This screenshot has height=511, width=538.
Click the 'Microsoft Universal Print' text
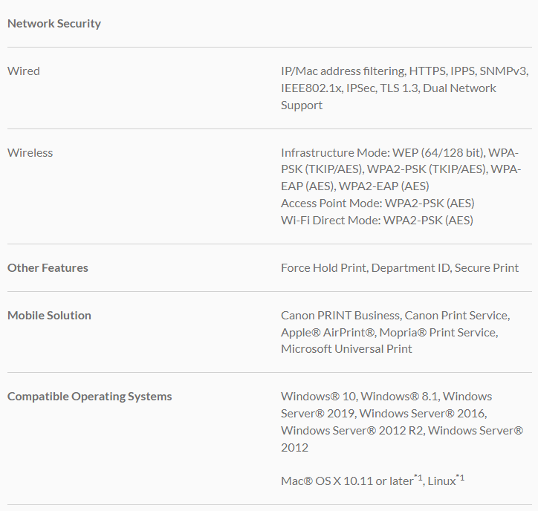coord(346,349)
